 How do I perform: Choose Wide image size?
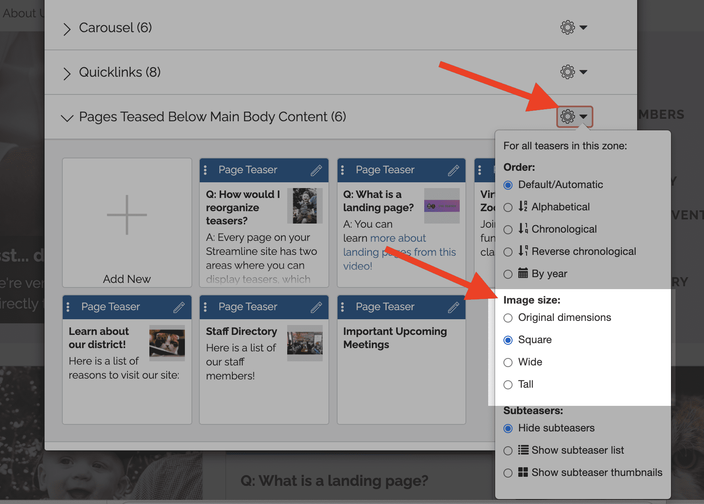508,363
